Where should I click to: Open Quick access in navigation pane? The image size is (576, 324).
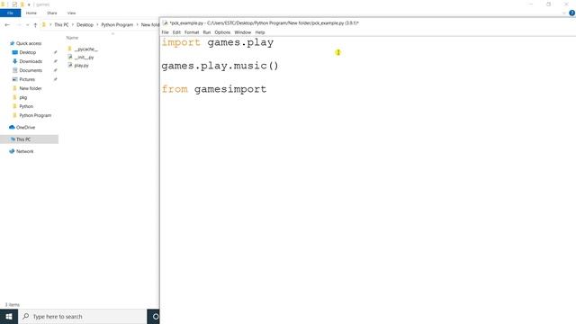[29, 43]
